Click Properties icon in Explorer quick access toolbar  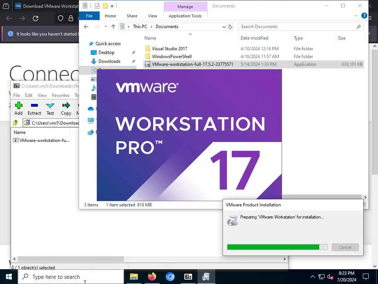coord(97,6)
